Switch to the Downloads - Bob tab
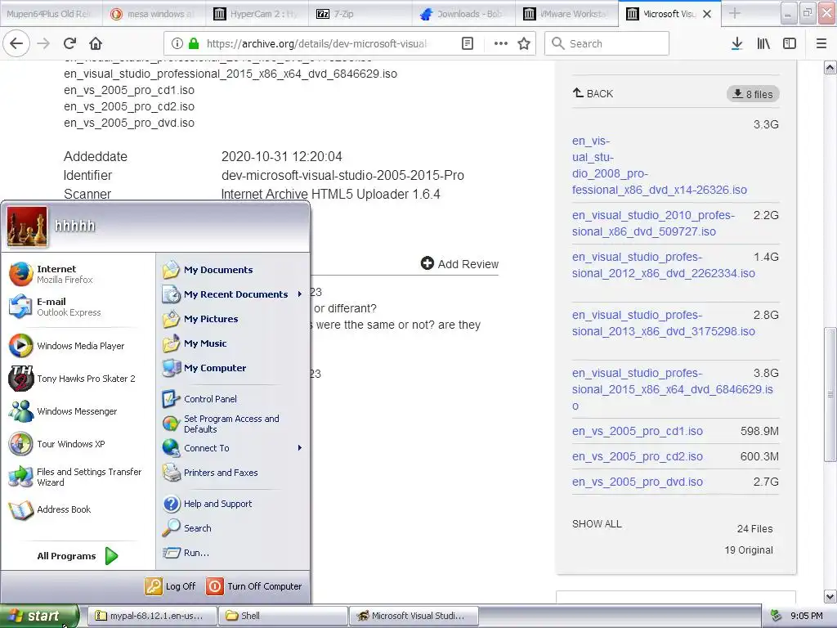 point(463,14)
